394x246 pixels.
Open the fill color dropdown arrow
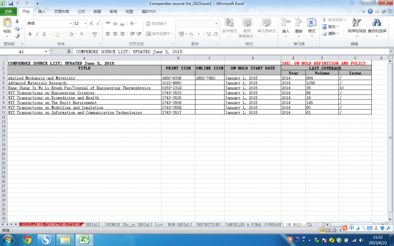click(76, 34)
